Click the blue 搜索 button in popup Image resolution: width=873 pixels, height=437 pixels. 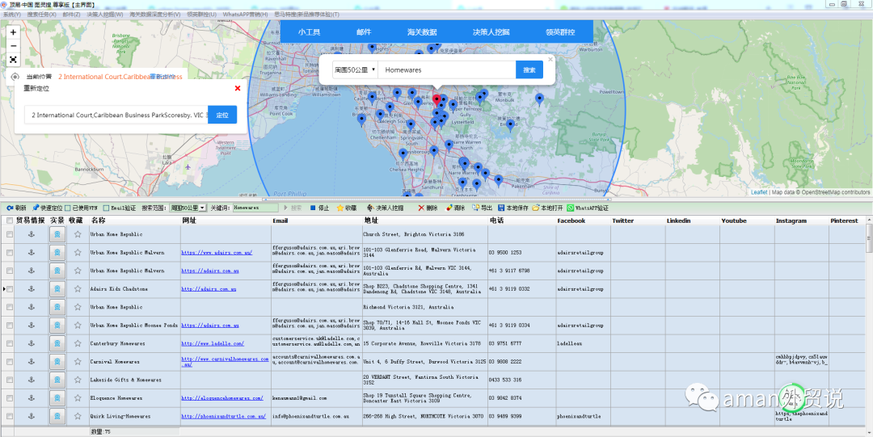(x=529, y=69)
